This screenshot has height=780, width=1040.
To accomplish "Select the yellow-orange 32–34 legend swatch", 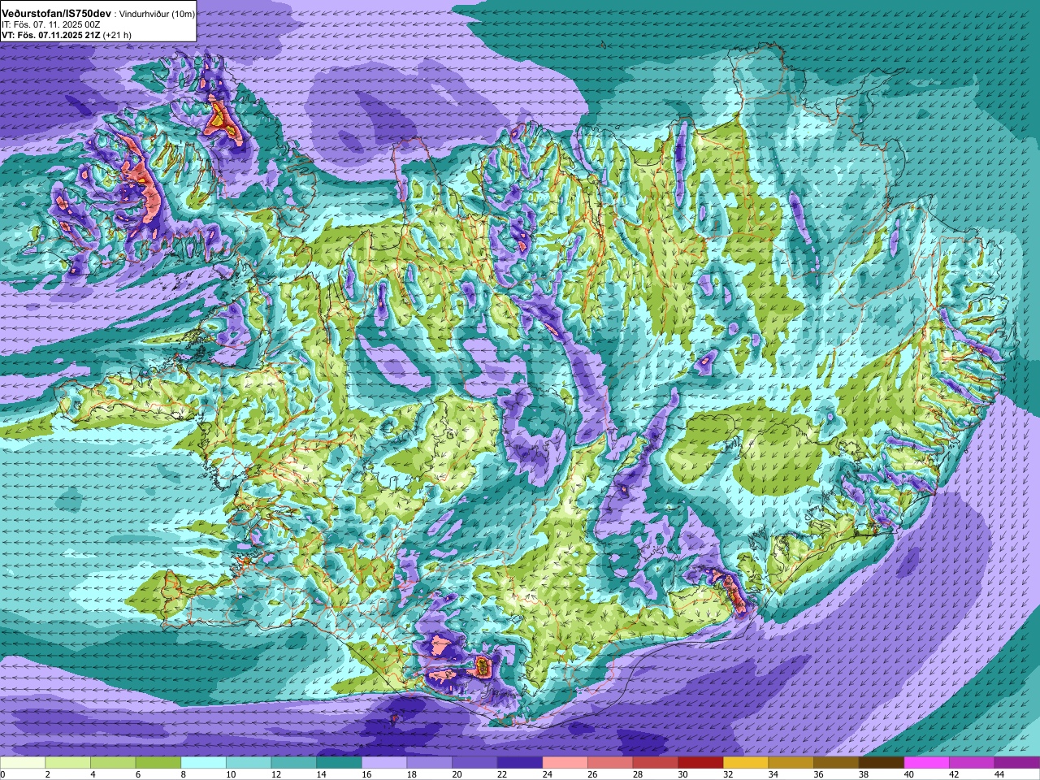I will pyautogui.click(x=746, y=763).
